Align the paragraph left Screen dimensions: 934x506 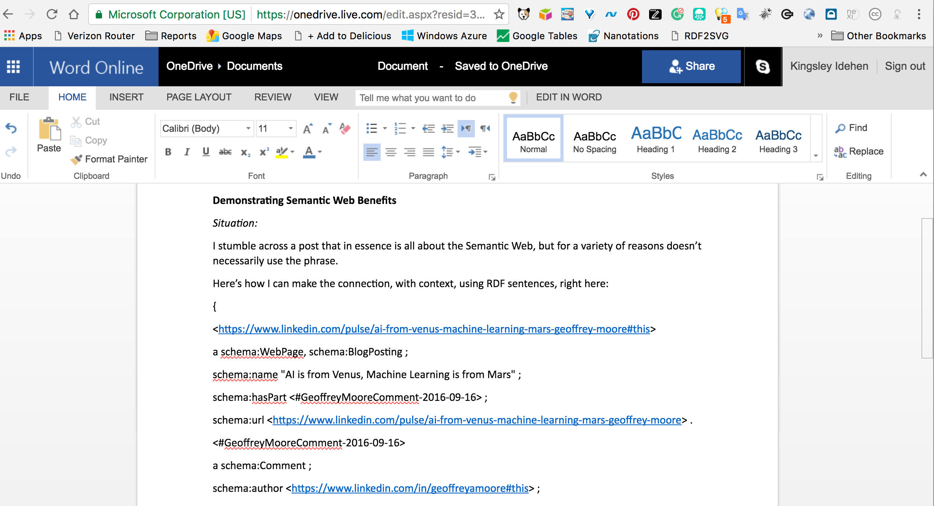click(x=372, y=152)
